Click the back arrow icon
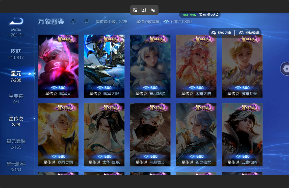The width and height of the screenshot is (289, 188). [16, 21]
